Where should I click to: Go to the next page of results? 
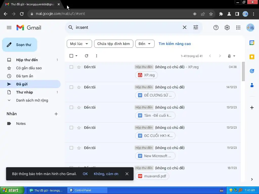point(220,56)
